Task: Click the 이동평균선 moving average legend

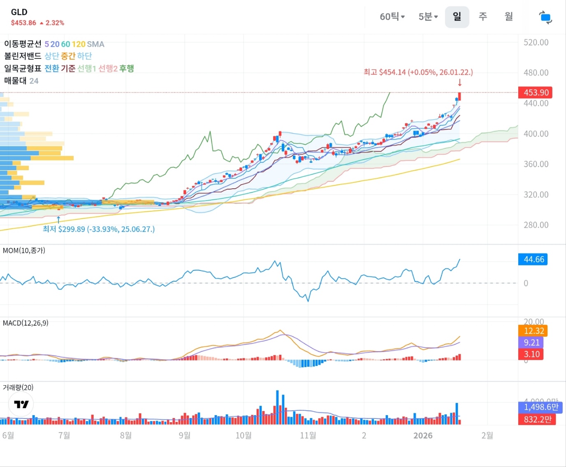Action: (23, 44)
